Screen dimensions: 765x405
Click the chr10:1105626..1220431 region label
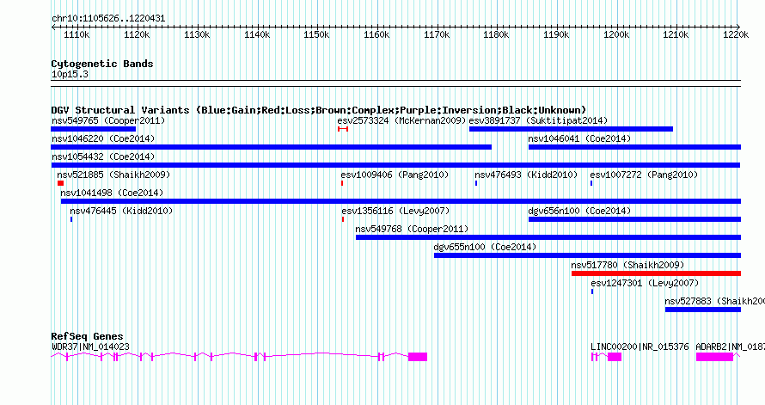coord(108,19)
